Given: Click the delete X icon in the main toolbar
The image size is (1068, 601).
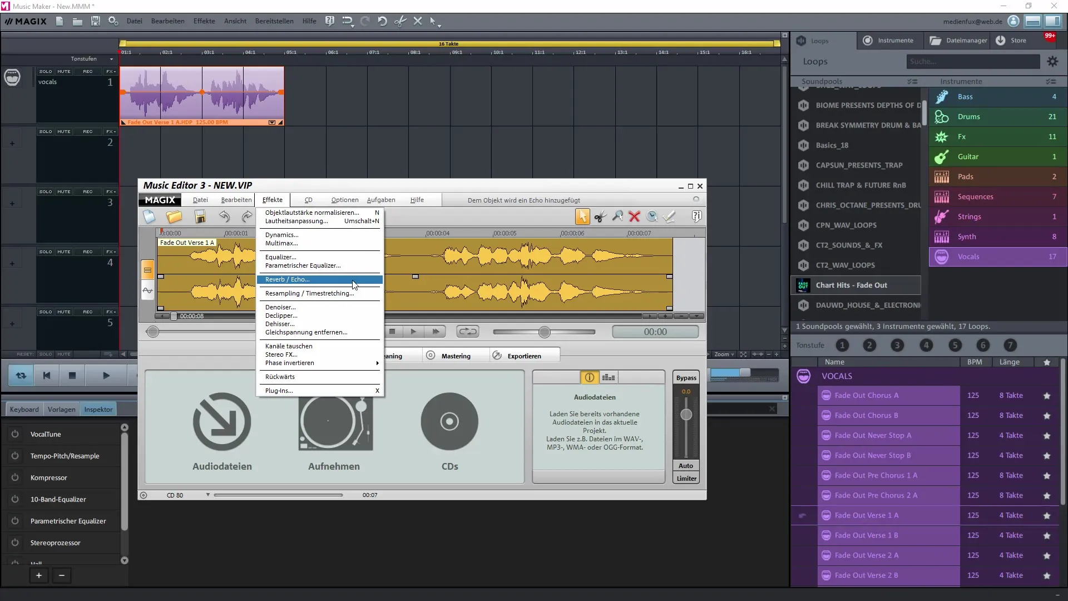Looking at the screenshot, I should tap(418, 21).
